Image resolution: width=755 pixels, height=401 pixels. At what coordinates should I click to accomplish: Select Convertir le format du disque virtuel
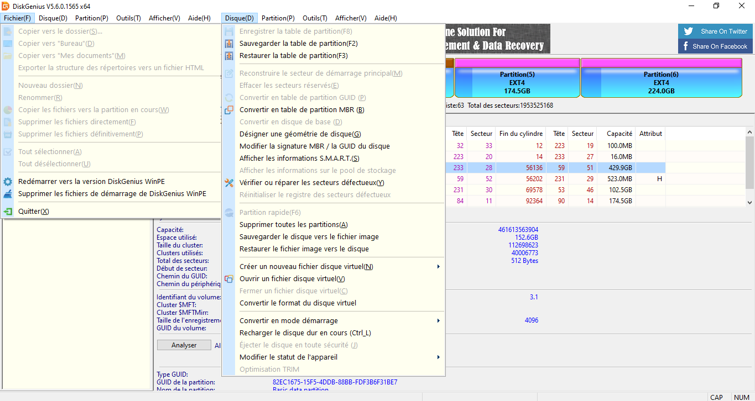(334, 303)
